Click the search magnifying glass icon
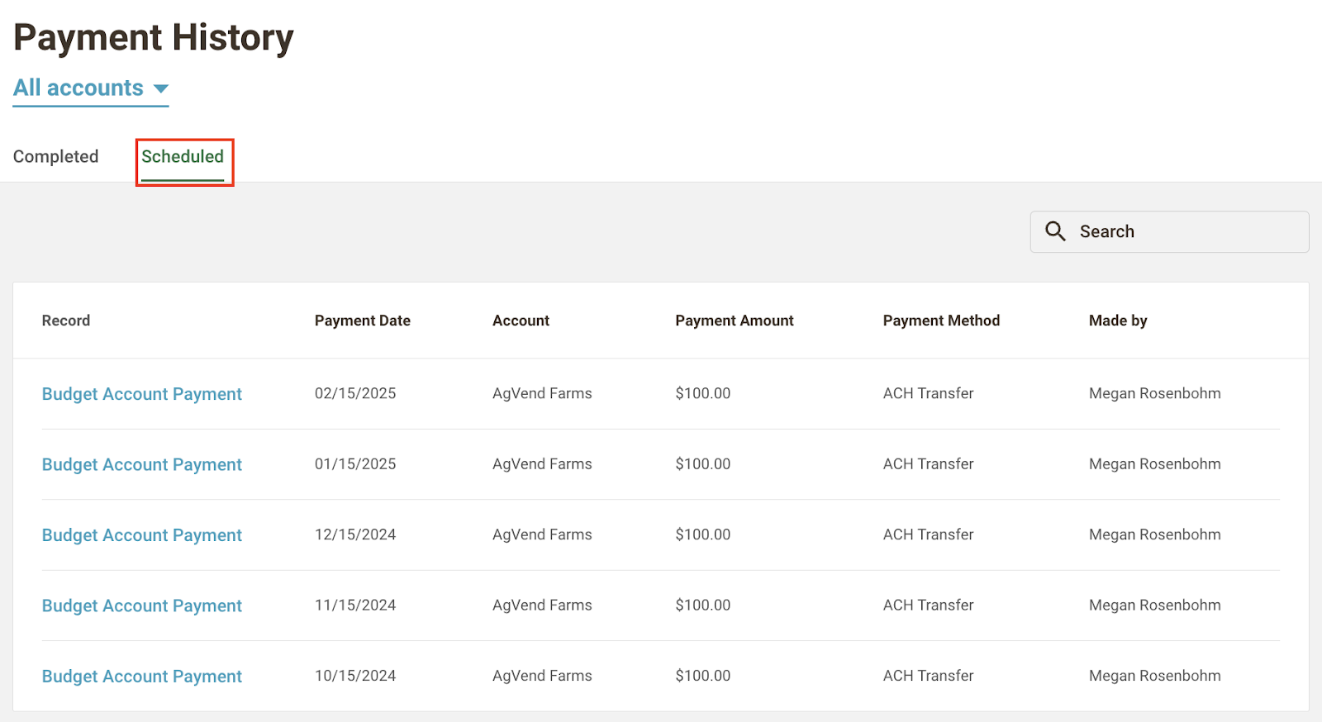1322x722 pixels. 1055,231
